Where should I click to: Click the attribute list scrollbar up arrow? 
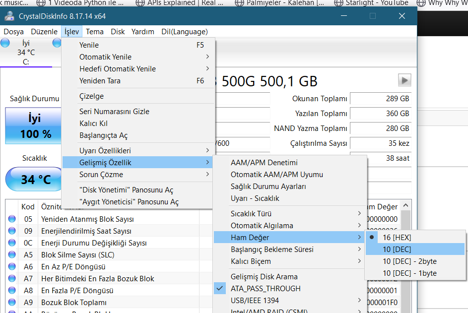tap(406, 206)
